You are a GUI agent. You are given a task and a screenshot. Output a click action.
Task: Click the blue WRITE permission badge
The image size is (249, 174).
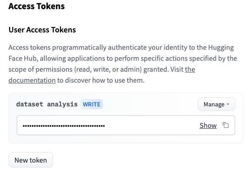pyautogui.click(x=92, y=104)
